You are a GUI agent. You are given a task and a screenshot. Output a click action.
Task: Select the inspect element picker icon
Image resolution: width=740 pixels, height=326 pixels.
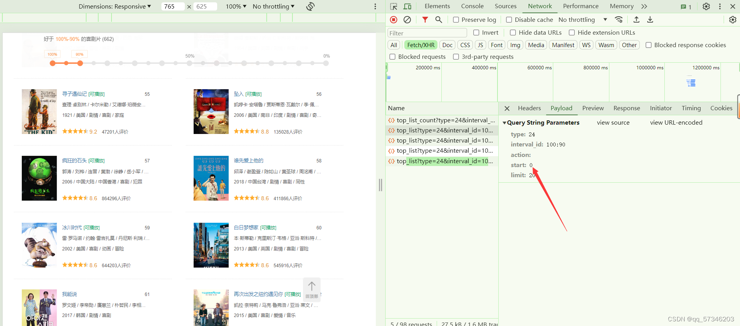pos(394,6)
